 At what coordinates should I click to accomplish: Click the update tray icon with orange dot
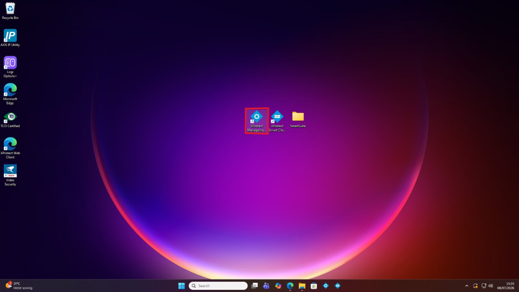pyautogui.click(x=475, y=286)
